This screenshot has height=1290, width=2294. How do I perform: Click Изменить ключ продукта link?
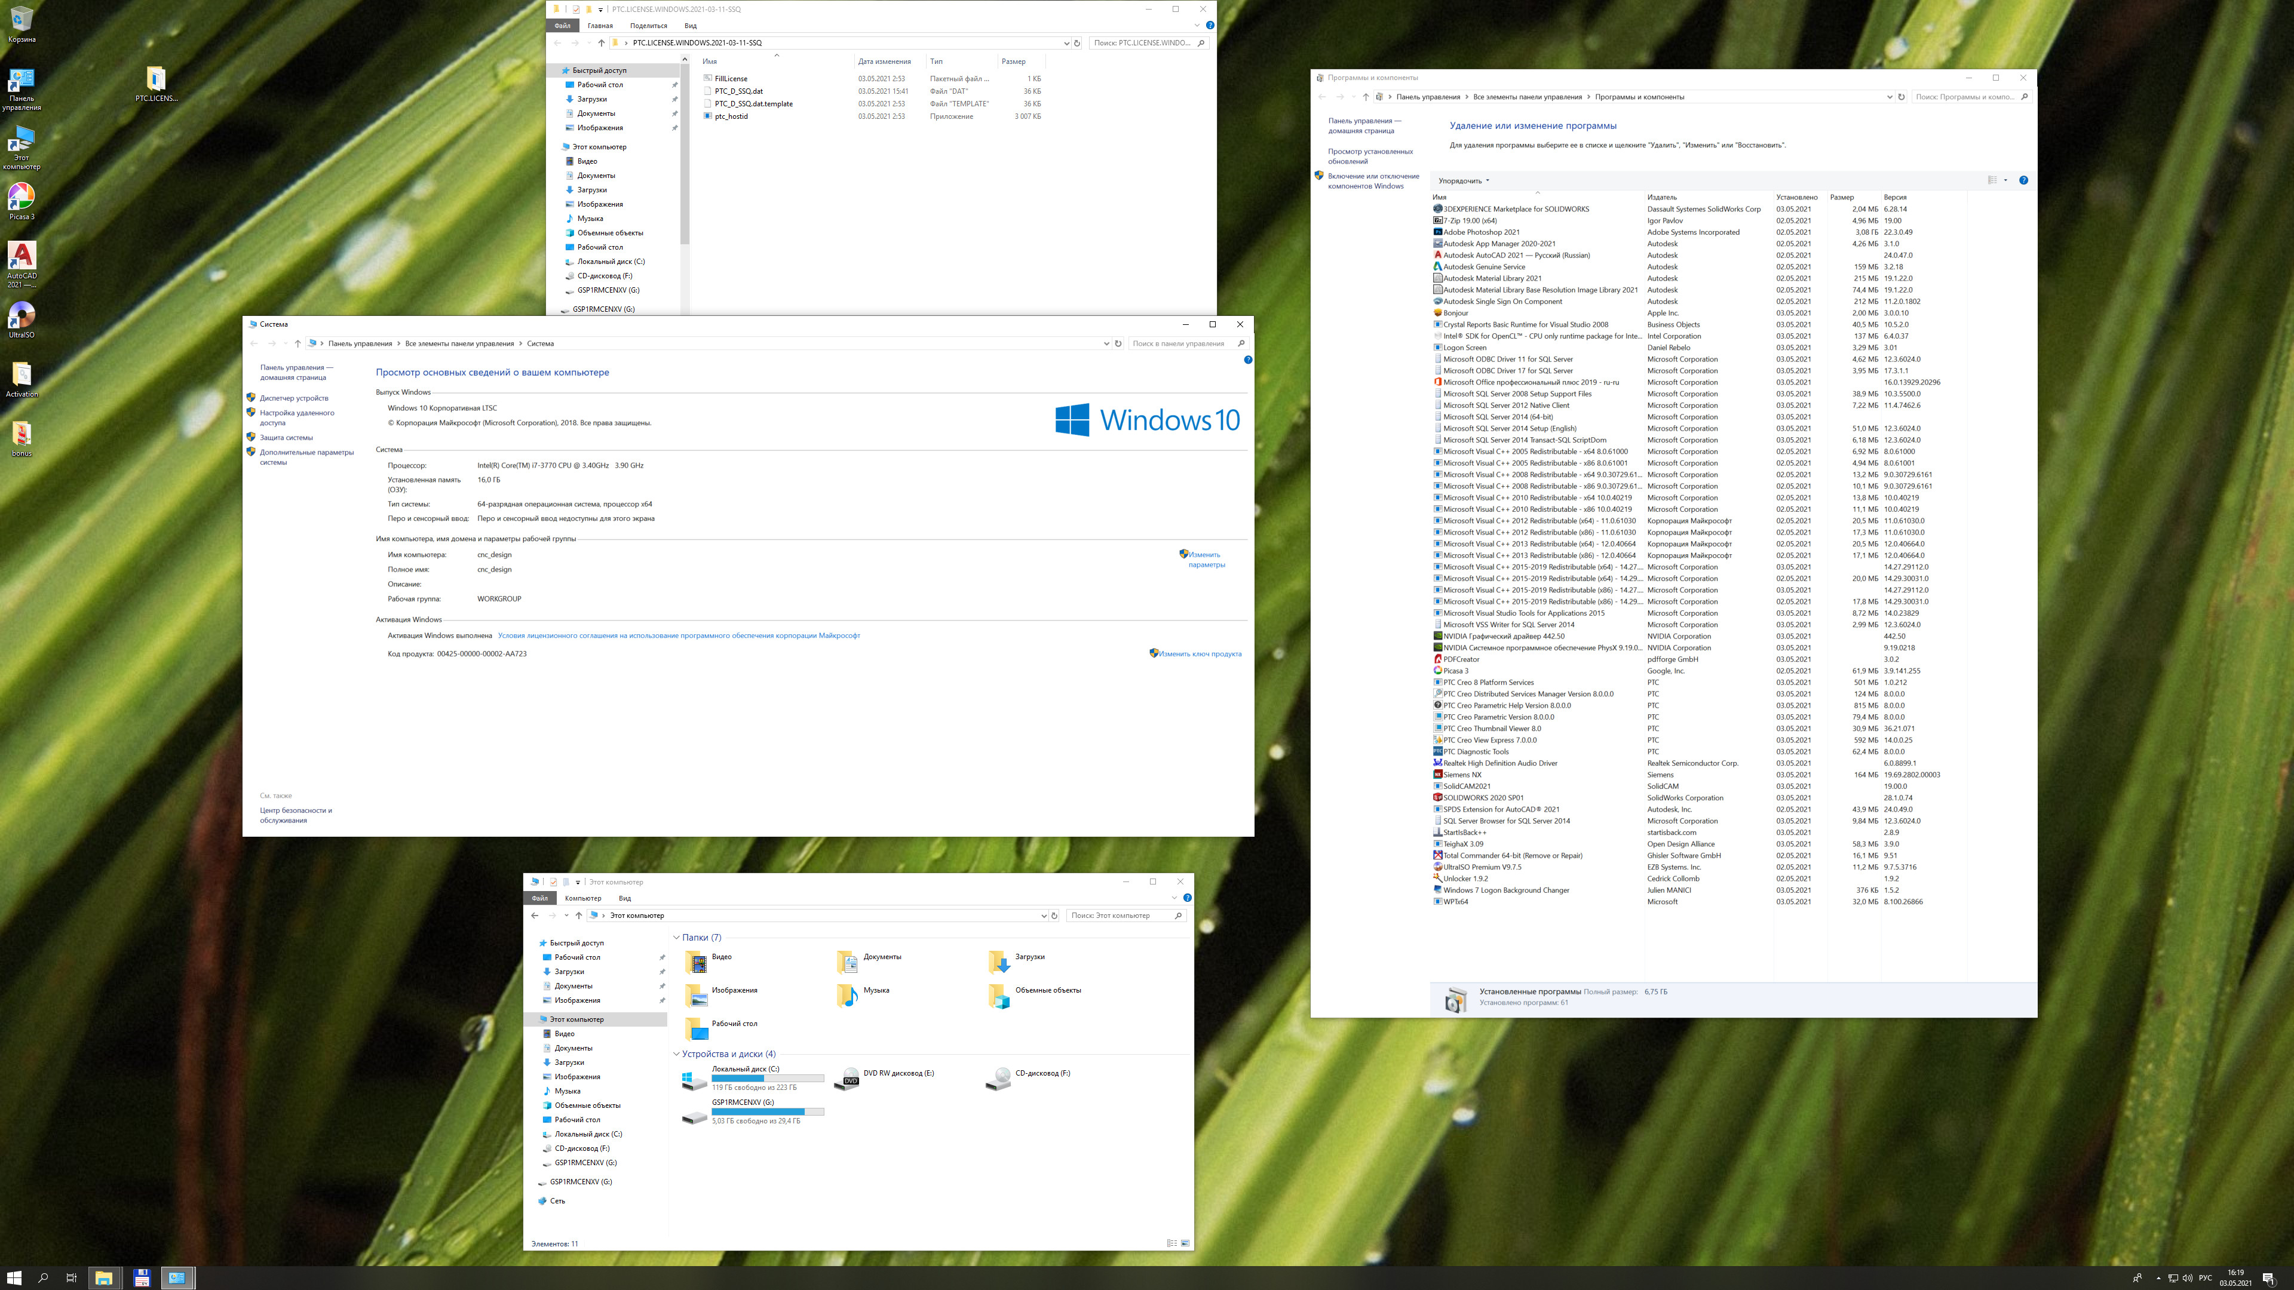[x=1200, y=655]
